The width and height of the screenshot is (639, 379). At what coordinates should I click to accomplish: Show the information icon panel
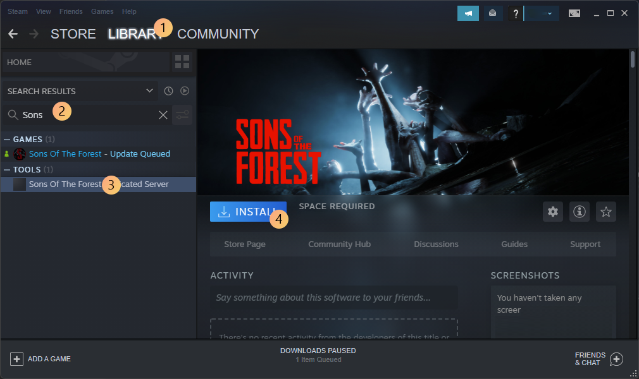(579, 212)
